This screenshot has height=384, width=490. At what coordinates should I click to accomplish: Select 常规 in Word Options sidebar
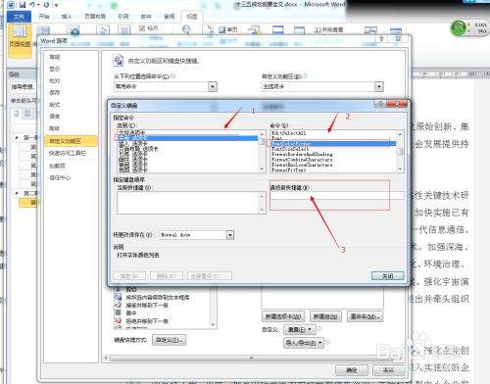55,57
